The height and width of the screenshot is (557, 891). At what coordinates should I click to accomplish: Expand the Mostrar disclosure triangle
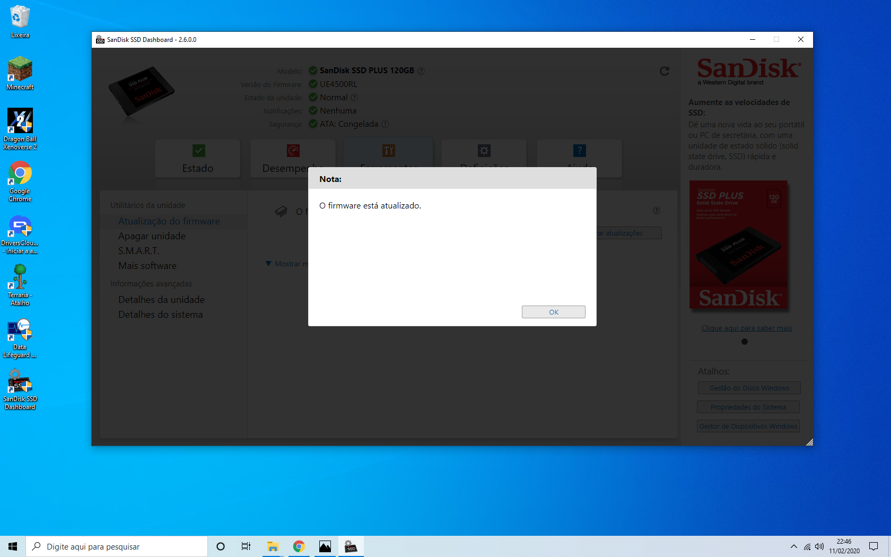268,264
